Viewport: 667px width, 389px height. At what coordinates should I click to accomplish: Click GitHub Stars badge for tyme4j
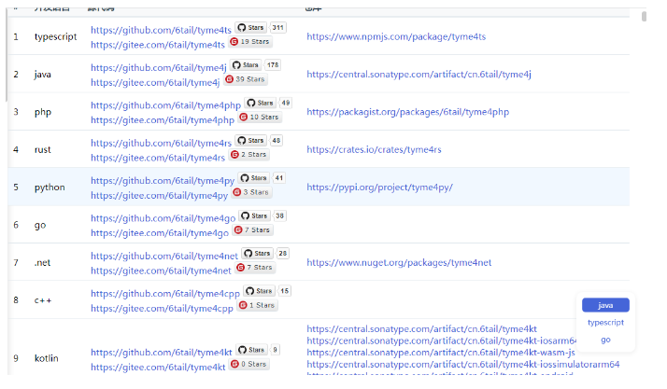[x=246, y=65]
